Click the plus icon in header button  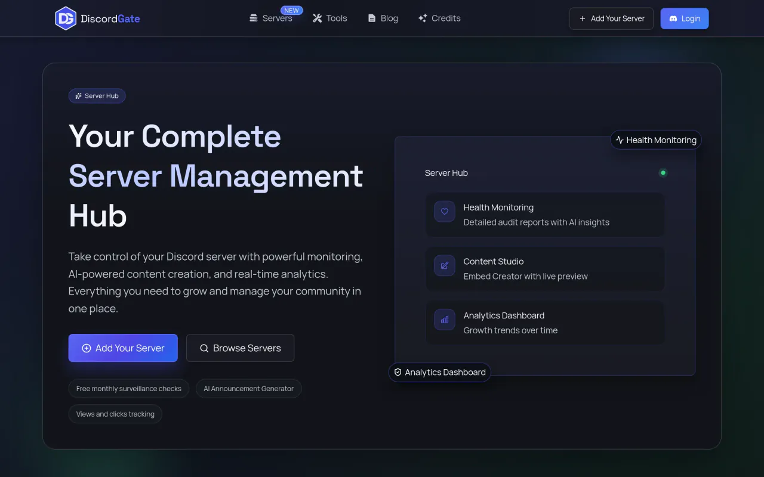(x=583, y=18)
